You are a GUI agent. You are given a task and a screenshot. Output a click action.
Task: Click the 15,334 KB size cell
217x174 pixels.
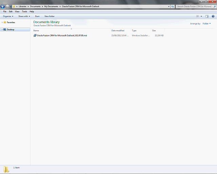click(x=159, y=36)
